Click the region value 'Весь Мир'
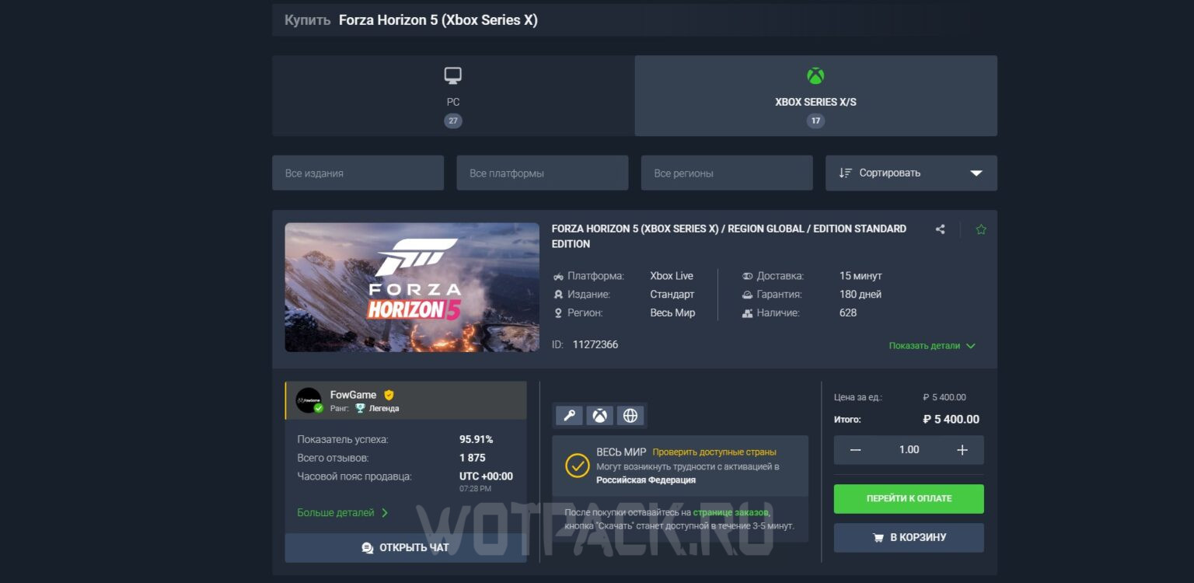 click(672, 312)
